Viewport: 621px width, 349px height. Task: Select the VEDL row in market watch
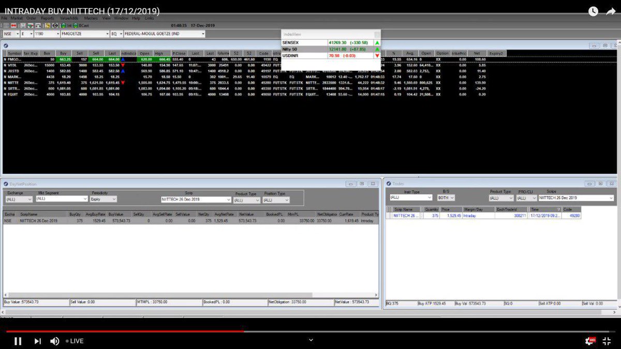(x=254, y=65)
